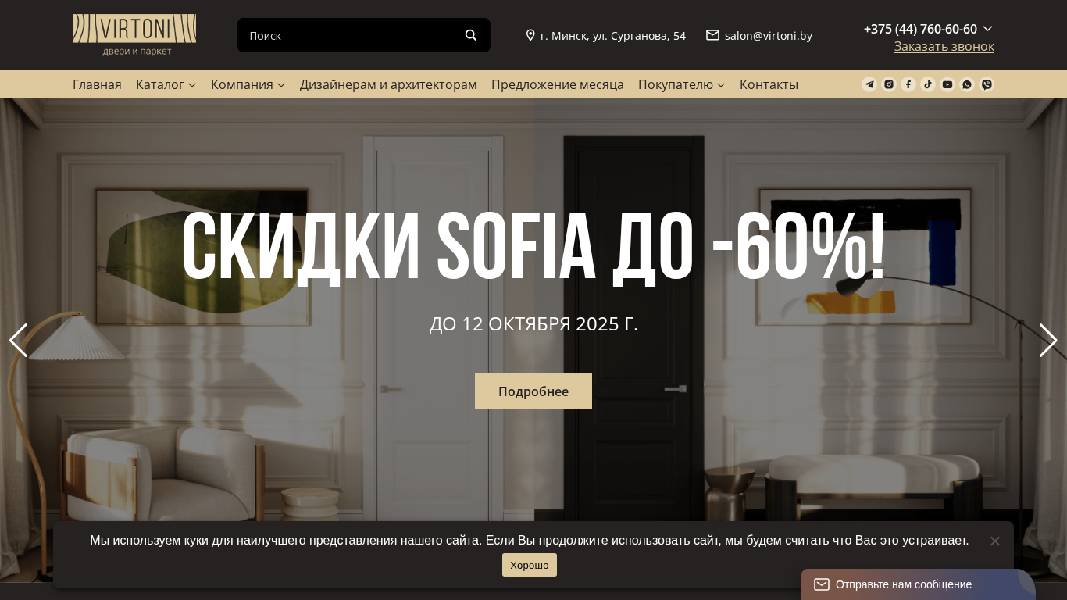Open Дизайнерам и архитекторам menu item
The image size is (1067, 600).
(388, 84)
